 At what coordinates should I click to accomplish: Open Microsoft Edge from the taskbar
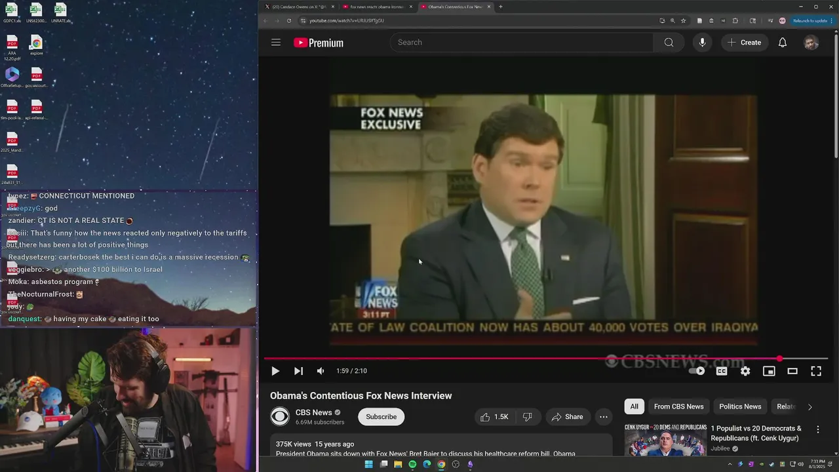(x=427, y=464)
